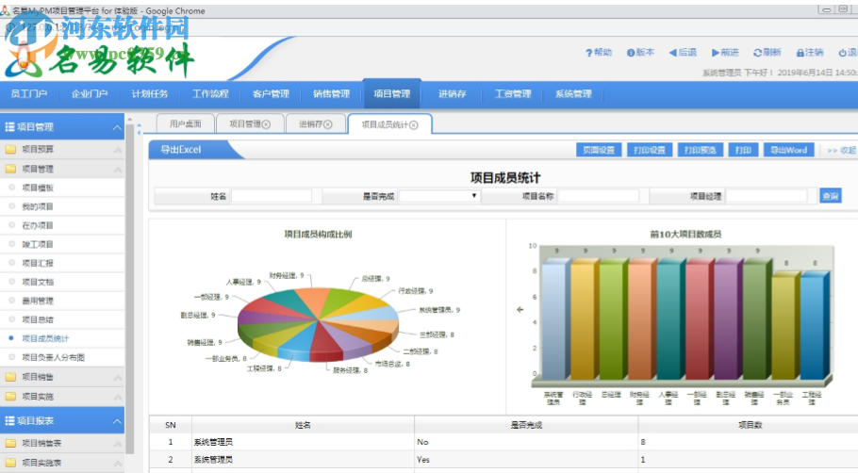Screen dimensions: 858x473
Task: Close the 进销存 tab via x icon
Action: (x=328, y=124)
